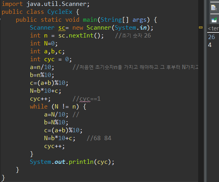This screenshot has height=182, width=219.
Task: Click the statement 'a=n/10;'
Action: tap(42, 67)
